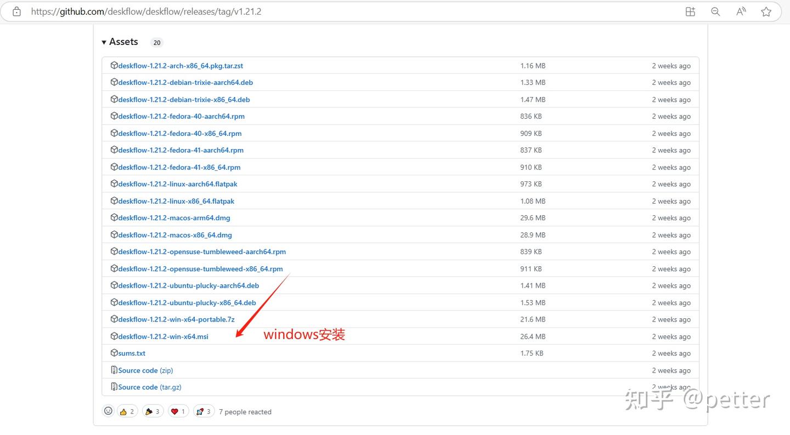Download deskflow-1.21.2-fedora-40-x86_64.rpm
The height and width of the screenshot is (435, 790).
(x=180, y=133)
